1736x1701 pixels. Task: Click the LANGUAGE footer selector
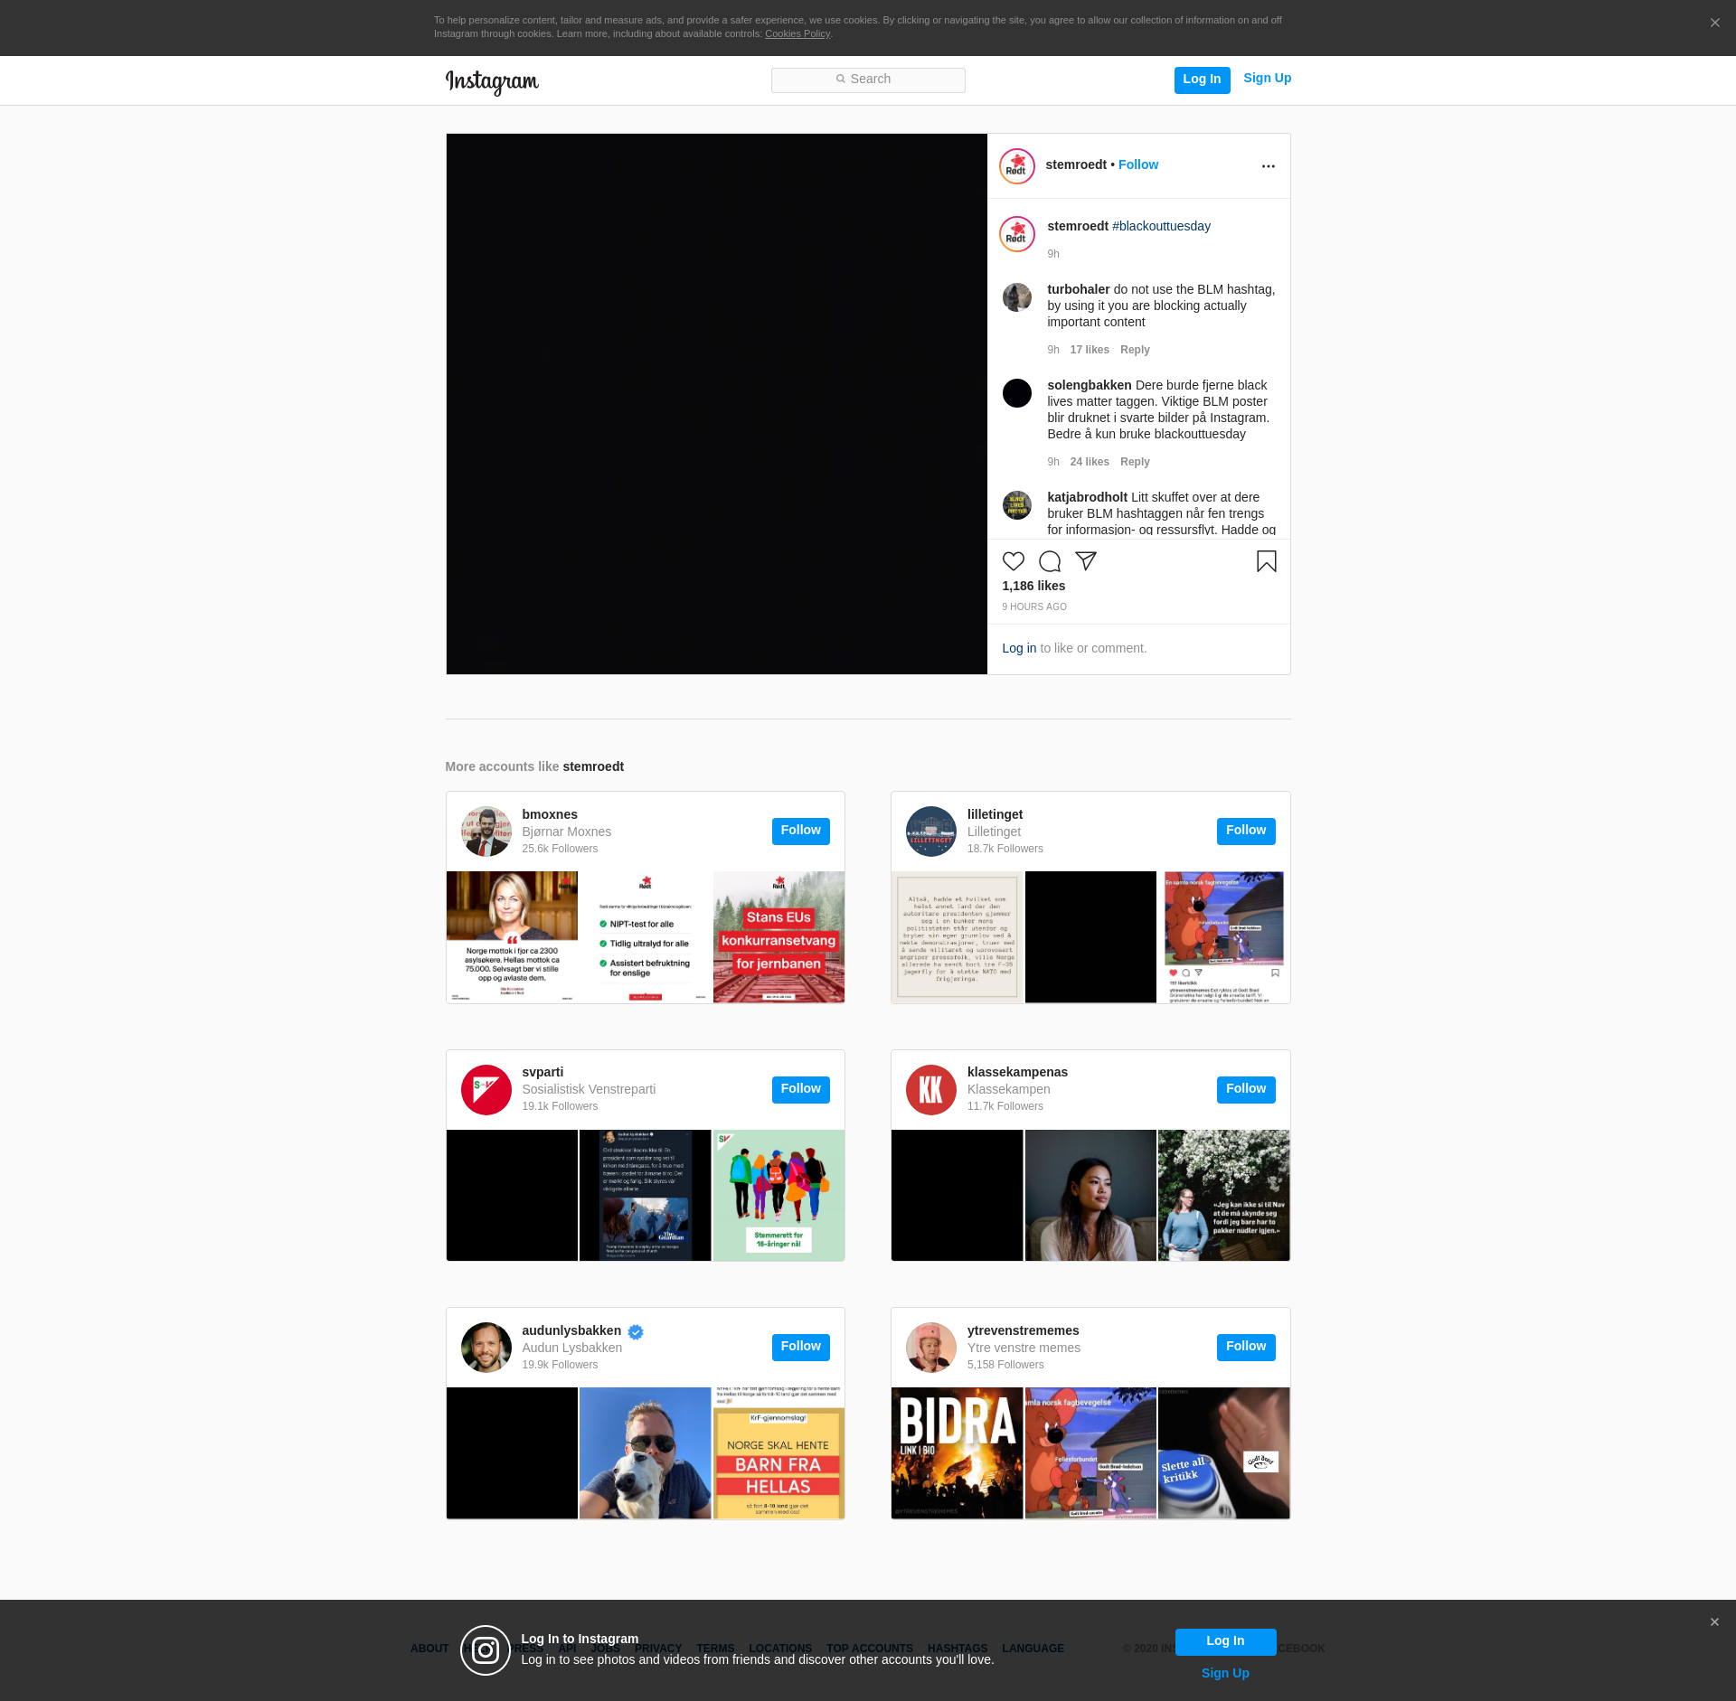(1033, 1649)
